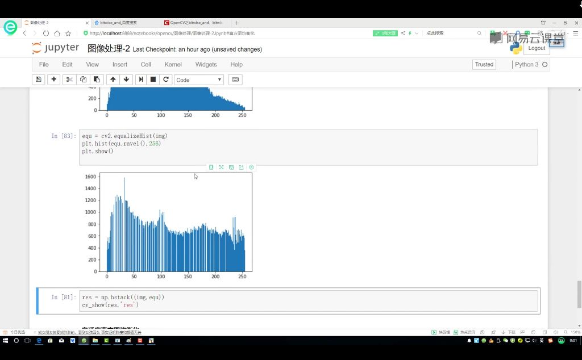582x360 pixels.
Task: Click the search magnifier icon
Action: pyautogui.click(x=479, y=33)
